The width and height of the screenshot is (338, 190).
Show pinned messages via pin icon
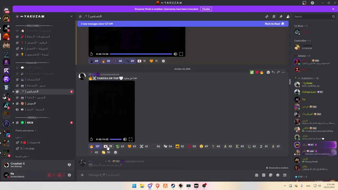click(281, 16)
